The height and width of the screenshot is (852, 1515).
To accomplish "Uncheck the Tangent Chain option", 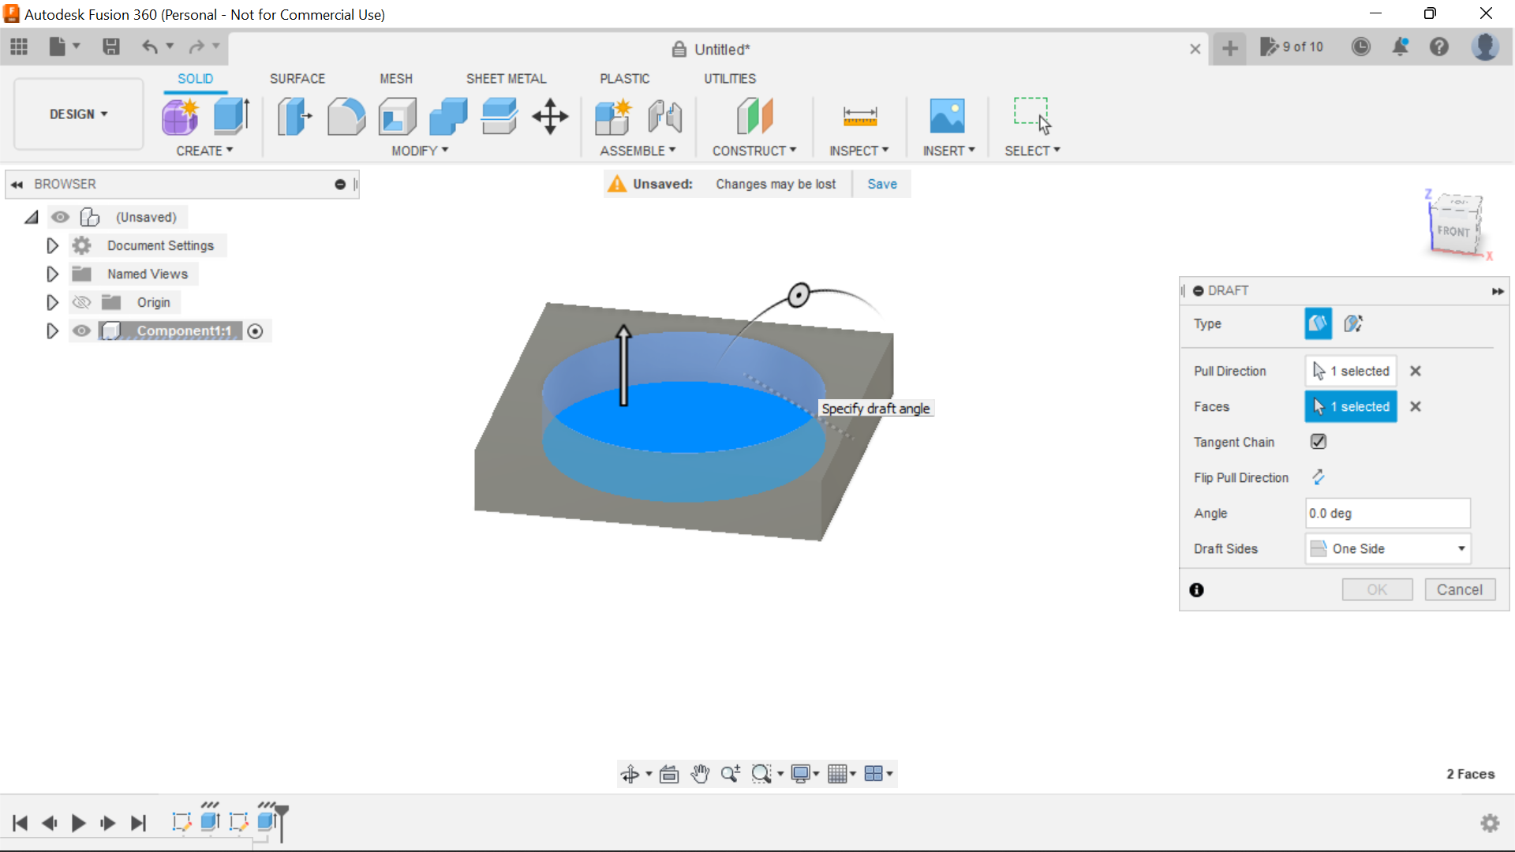I will tap(1318, 442).
